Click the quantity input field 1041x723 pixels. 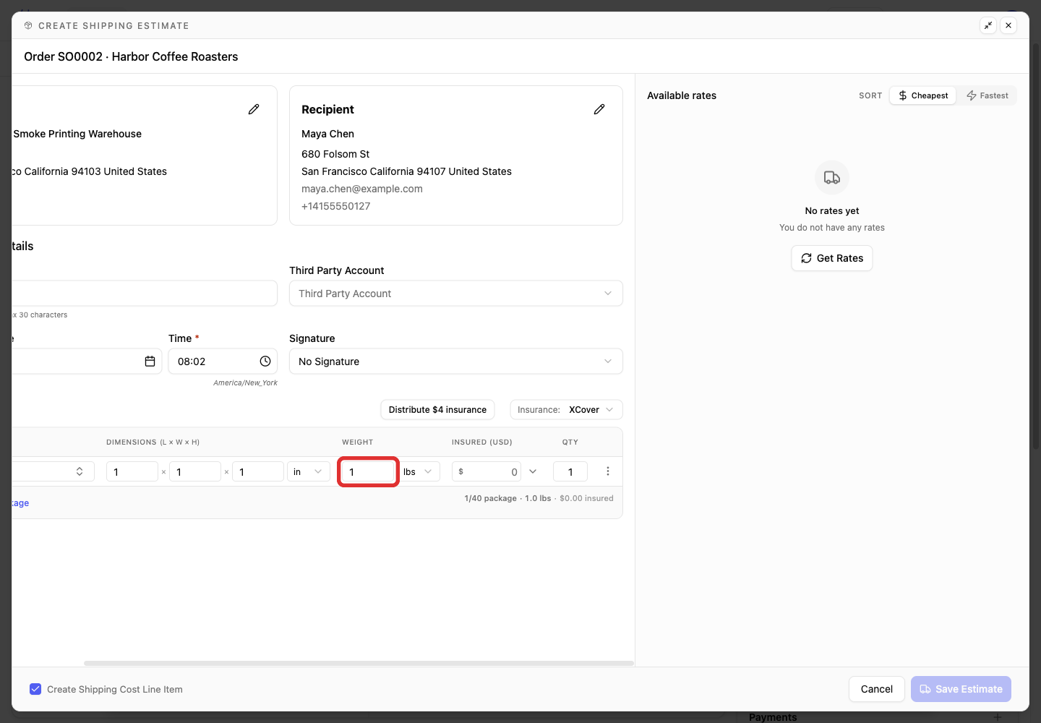(x=570, y=471)
